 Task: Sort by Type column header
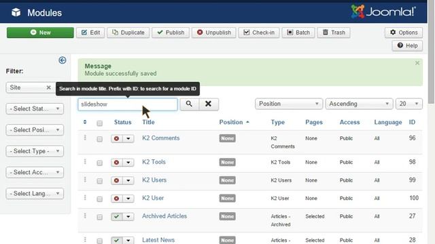(278, 122)
